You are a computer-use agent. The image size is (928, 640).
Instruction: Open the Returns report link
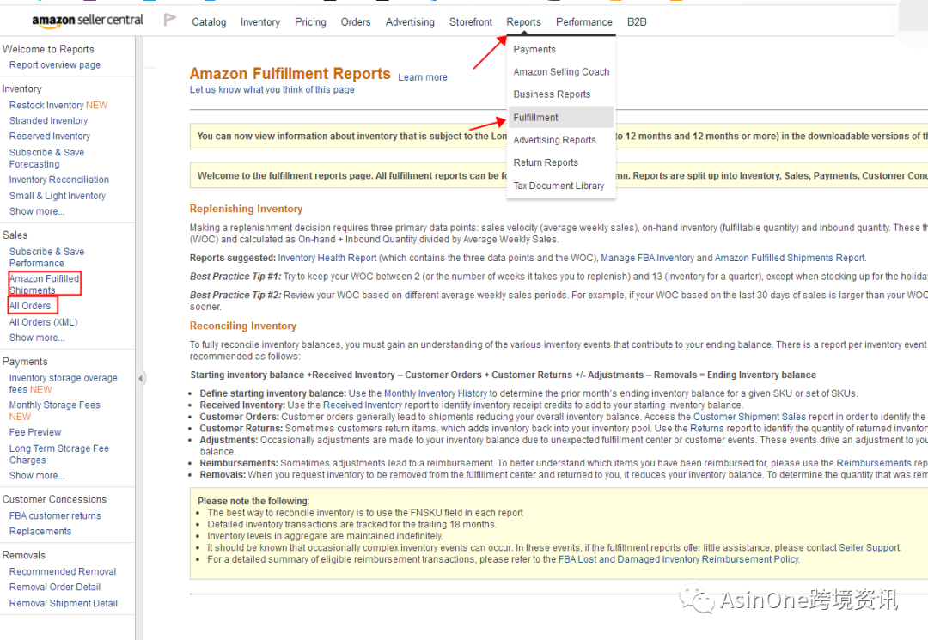click(706, 429)
